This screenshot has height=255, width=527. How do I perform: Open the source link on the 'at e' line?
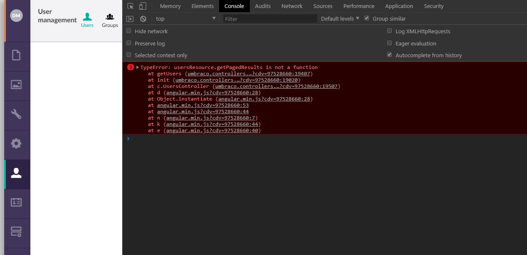click(x=212, y=130)
